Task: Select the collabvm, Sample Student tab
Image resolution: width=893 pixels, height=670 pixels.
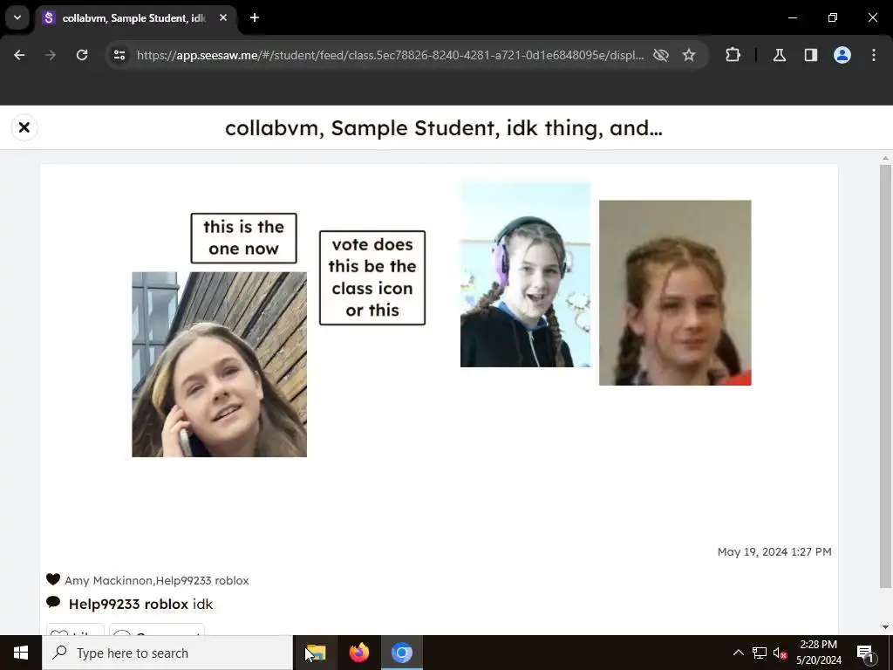Action: [x=133, y=18]
